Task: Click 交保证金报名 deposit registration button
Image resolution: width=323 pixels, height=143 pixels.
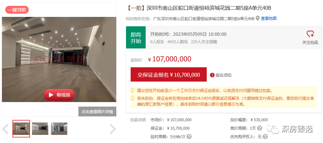Action: pos(169,74)
